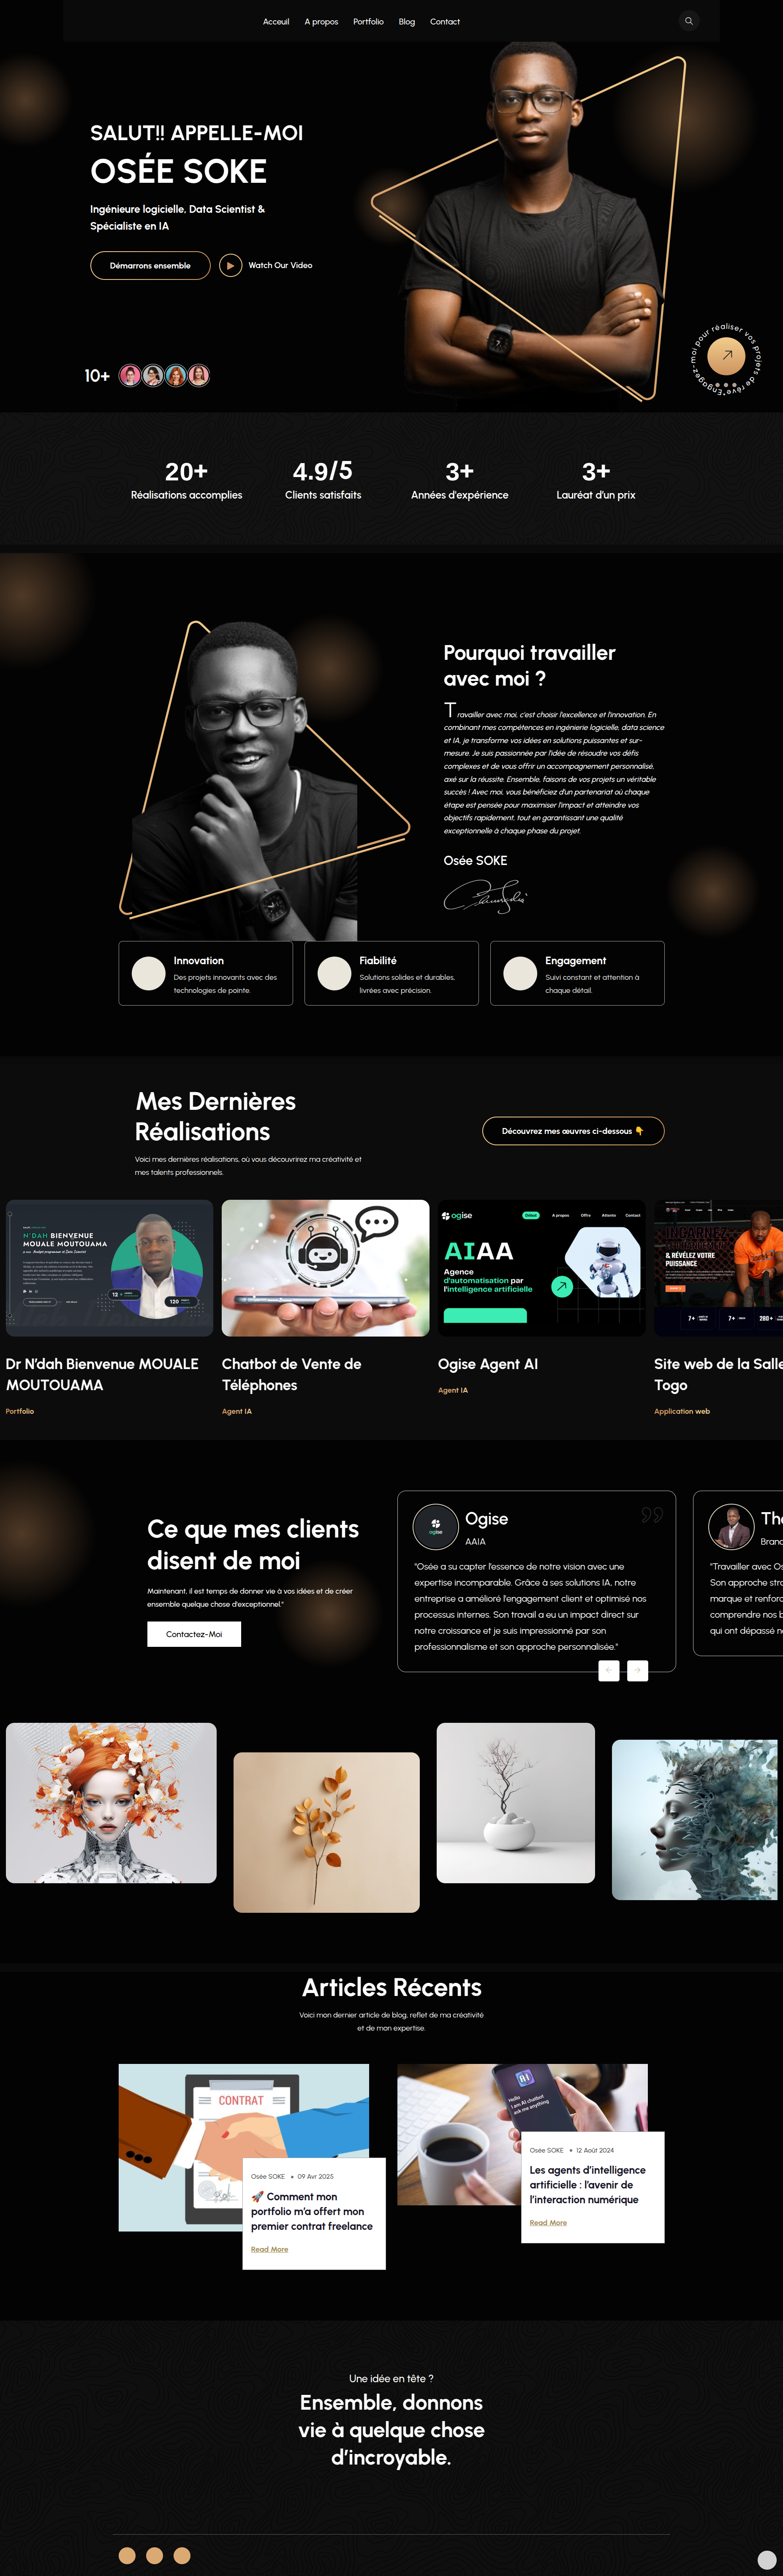The image size is (783, 2576).
Task: Click the circular gold arrow badge
Action: coord(726,355)
